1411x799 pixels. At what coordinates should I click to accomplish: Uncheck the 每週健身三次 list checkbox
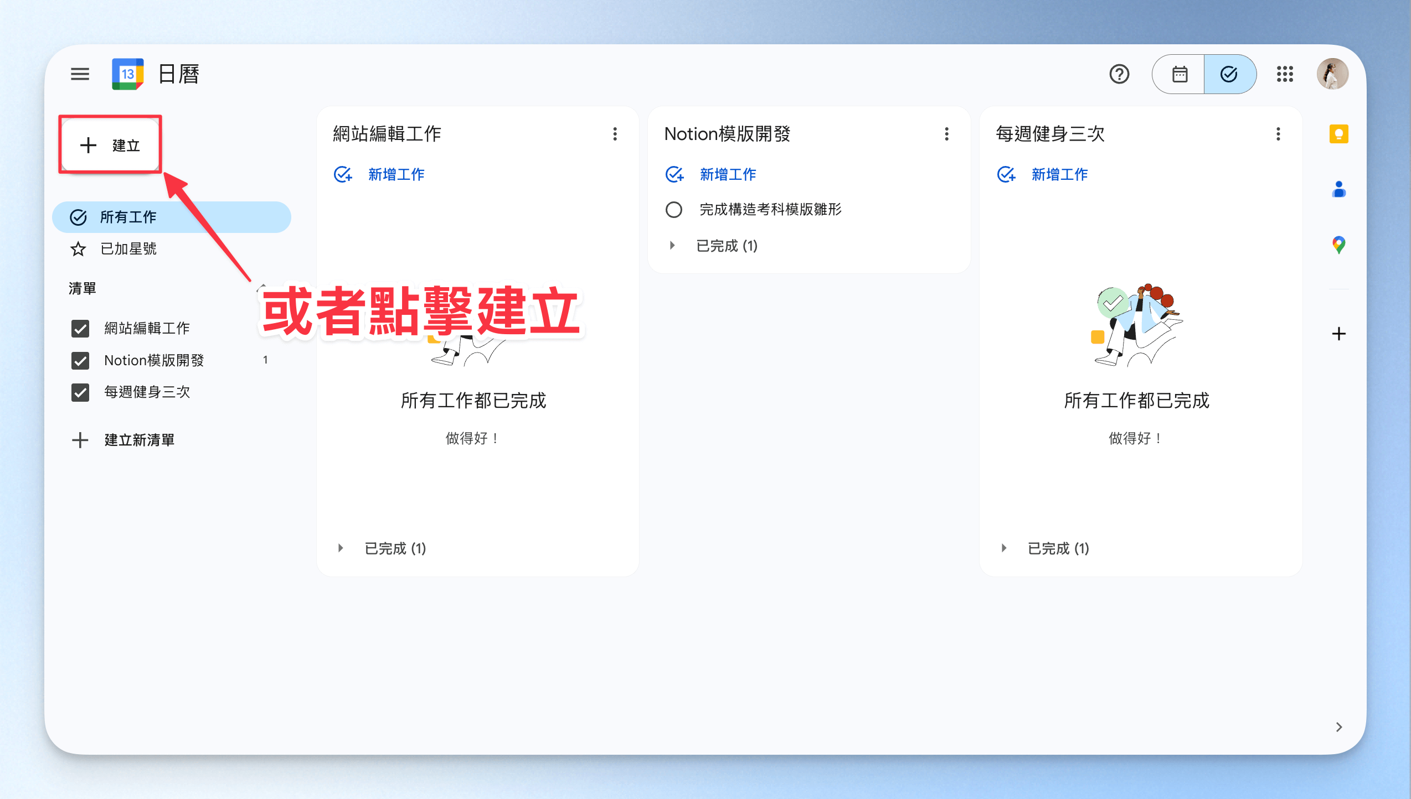tap(80, 392)
